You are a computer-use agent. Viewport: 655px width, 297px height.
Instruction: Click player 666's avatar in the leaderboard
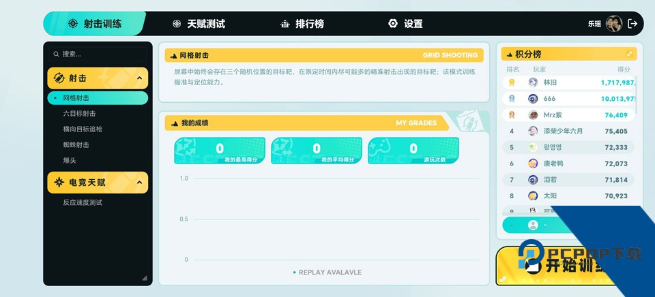pos(533,98)
